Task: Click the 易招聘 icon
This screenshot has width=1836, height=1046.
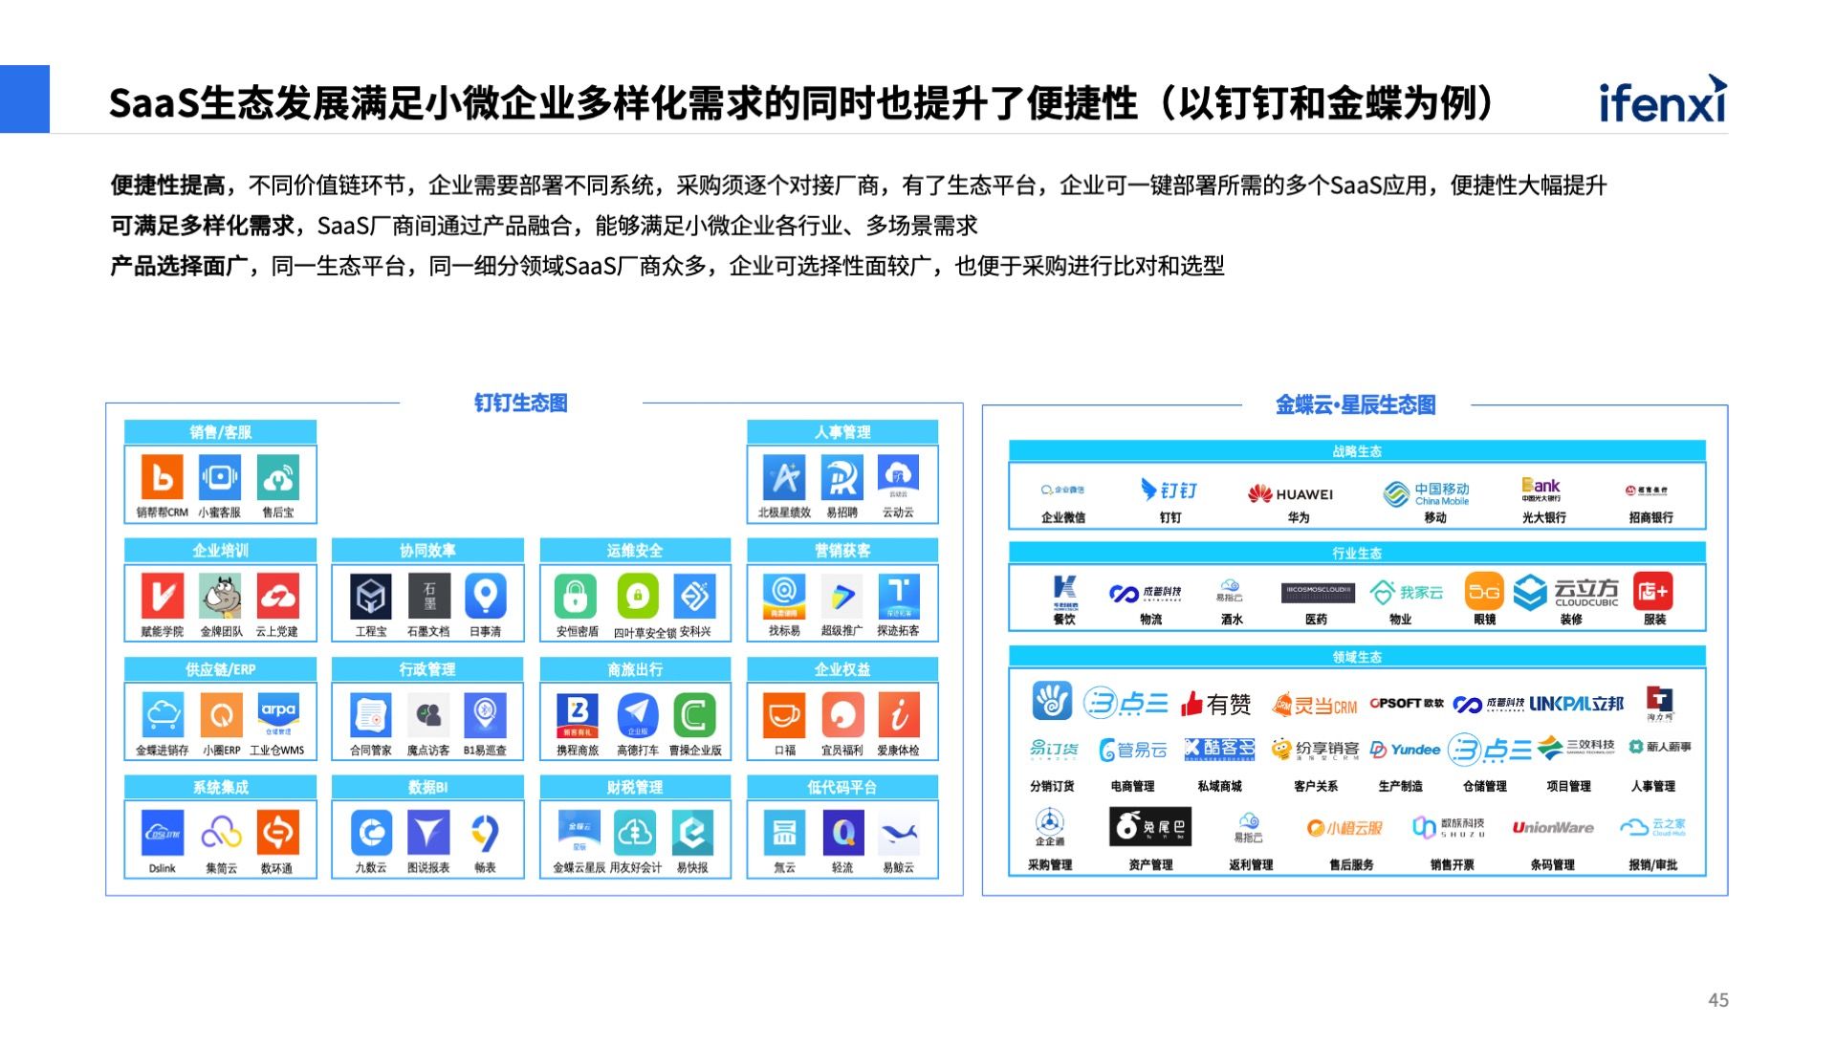Action: pyautogui.click(x=841, y=476)
